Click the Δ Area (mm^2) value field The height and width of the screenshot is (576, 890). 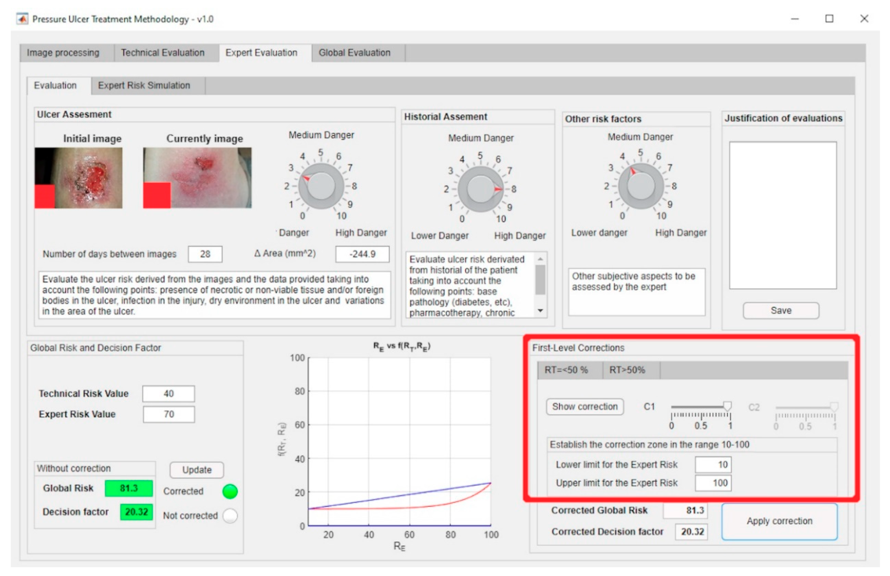click(362, 254)
